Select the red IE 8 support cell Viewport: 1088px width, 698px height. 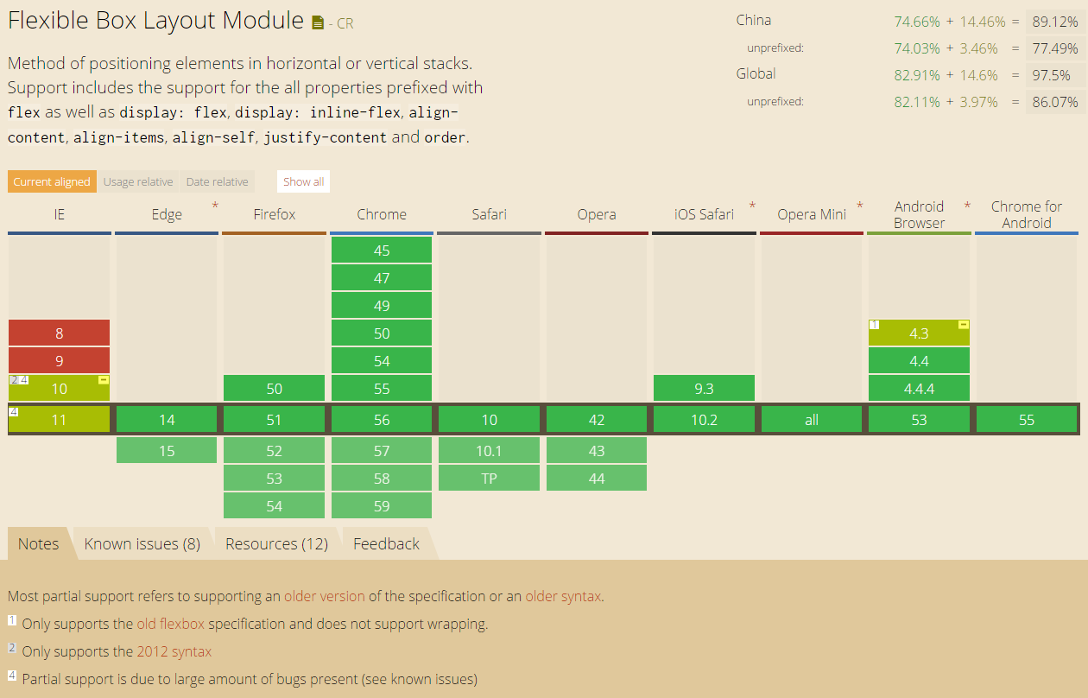coord(59,333)
